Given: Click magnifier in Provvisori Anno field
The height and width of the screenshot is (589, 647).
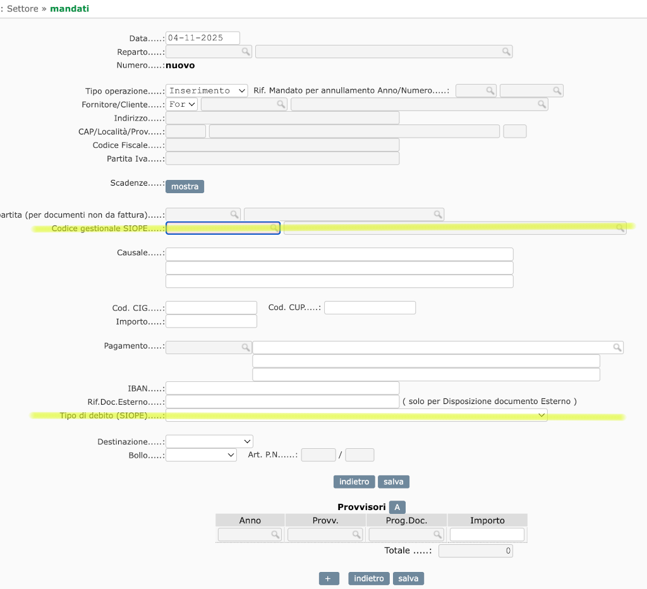Looking at the screenshot, I should click(x=275, y=535).
